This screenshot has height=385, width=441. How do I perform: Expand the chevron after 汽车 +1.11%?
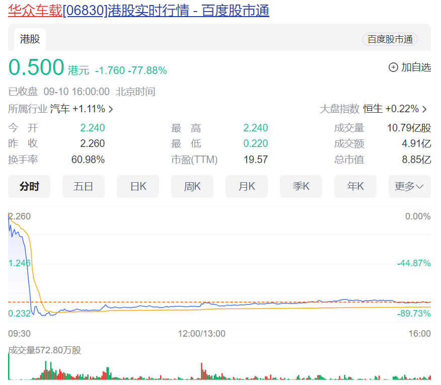(111, 109)
